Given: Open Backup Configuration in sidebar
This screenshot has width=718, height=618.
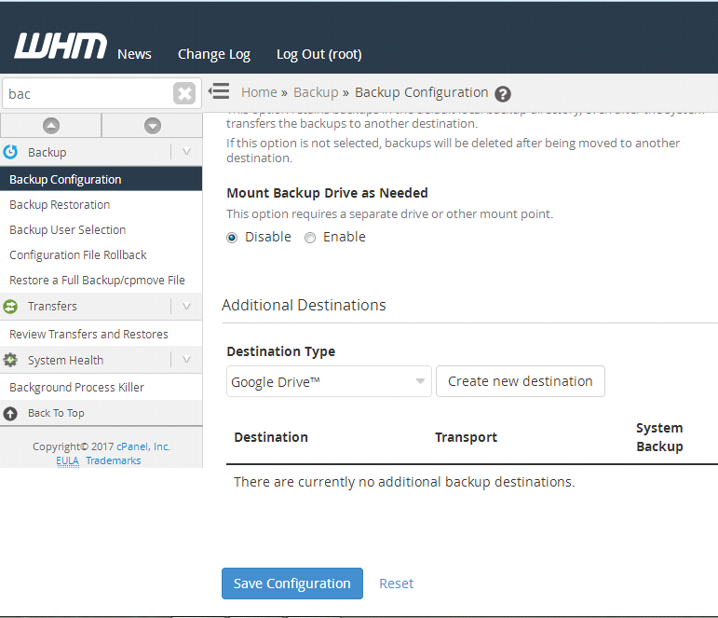Looking at the screenshot, I should [101, 179].
